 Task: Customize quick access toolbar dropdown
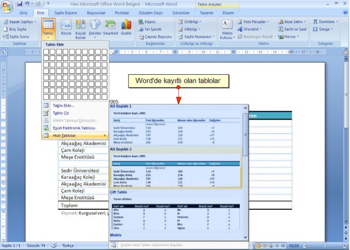(x=48, y=3)
